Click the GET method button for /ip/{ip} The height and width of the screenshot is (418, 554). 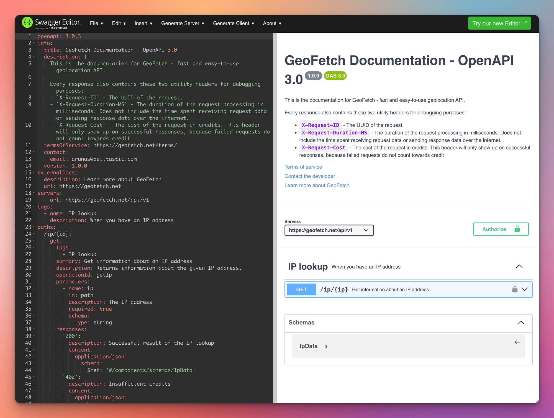[301, 290]
